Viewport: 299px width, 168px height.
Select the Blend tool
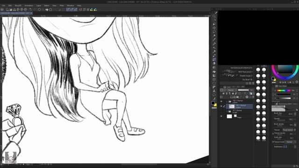tap(214, 67)
